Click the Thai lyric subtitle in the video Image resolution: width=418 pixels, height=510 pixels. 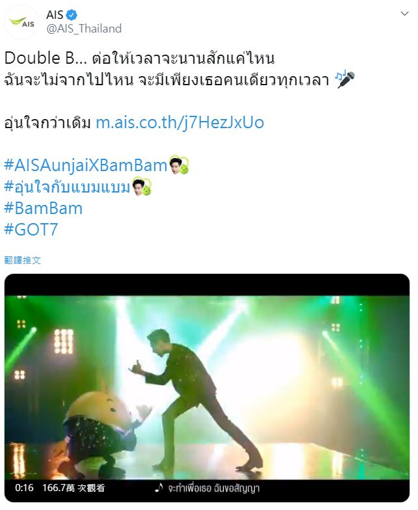(x=214, y=488)
